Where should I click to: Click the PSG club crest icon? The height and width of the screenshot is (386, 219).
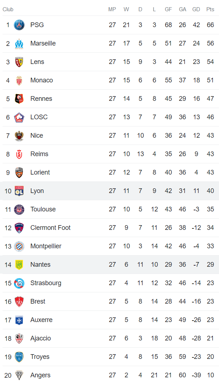coord(19,25)
